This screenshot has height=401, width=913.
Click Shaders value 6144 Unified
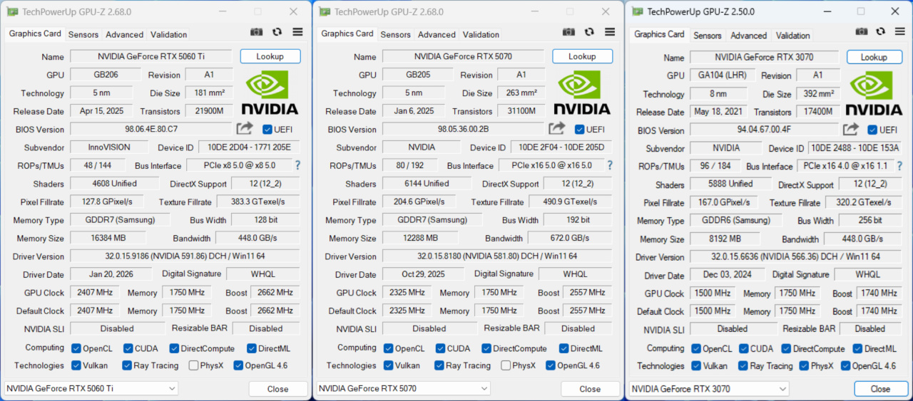(427, 183)
